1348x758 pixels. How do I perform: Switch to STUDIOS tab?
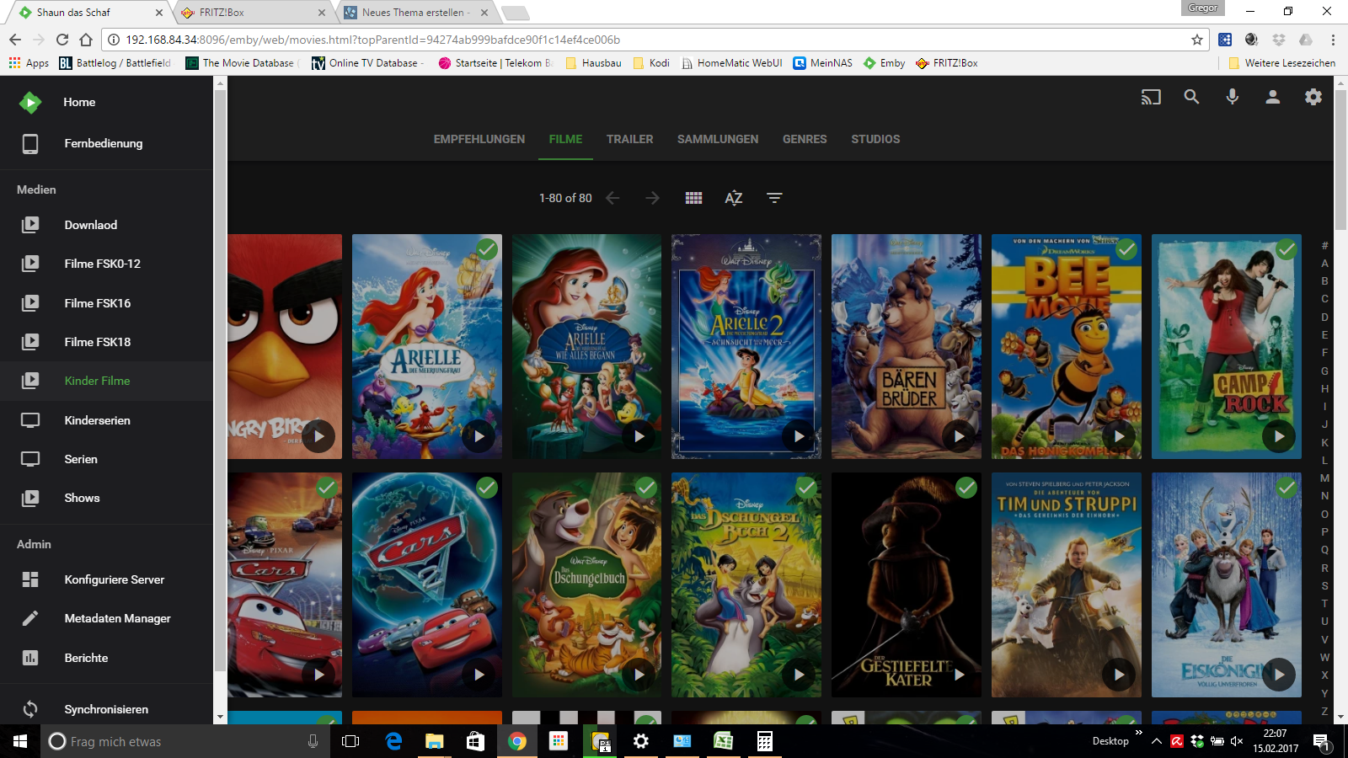tap(875, 139)
